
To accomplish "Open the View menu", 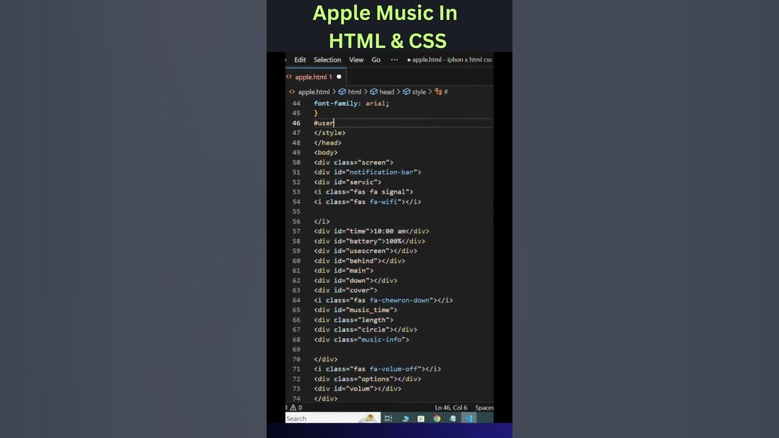I will click(x=356, y=60).
